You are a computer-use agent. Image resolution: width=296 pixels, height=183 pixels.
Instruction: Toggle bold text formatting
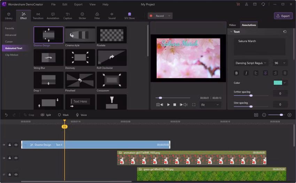236,73
